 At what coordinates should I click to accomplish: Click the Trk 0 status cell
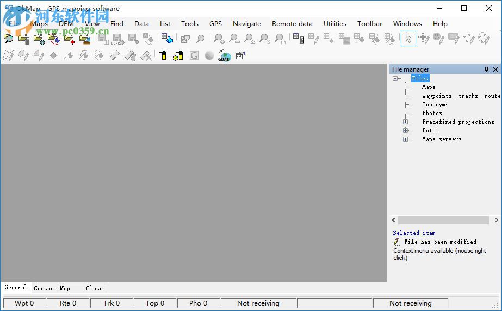pos(111,303)
